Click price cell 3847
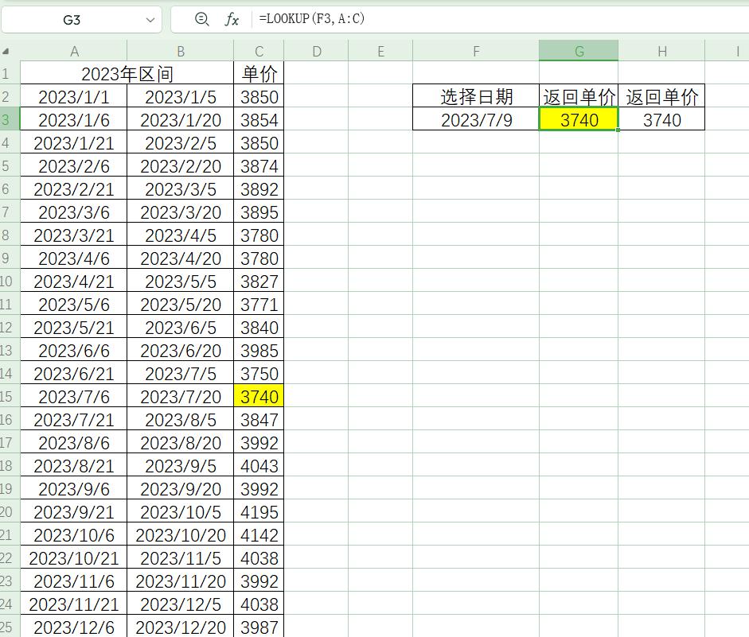 click(x=259, y=419)
